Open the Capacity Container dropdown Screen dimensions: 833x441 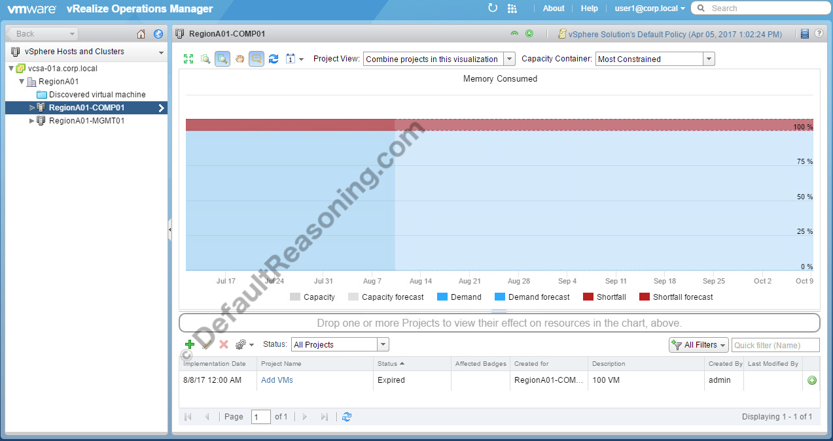(x=708, y=59)
